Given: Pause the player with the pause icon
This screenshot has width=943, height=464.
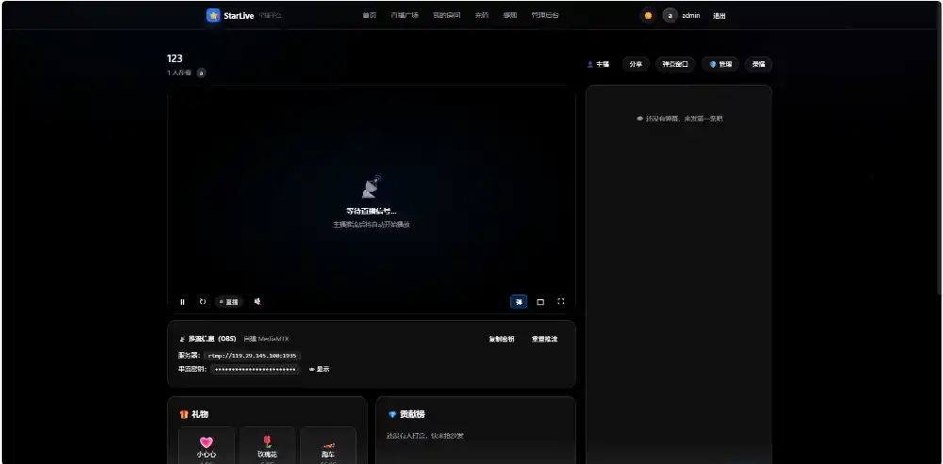Looking at the screenshot, I should (x=182, y=302).
